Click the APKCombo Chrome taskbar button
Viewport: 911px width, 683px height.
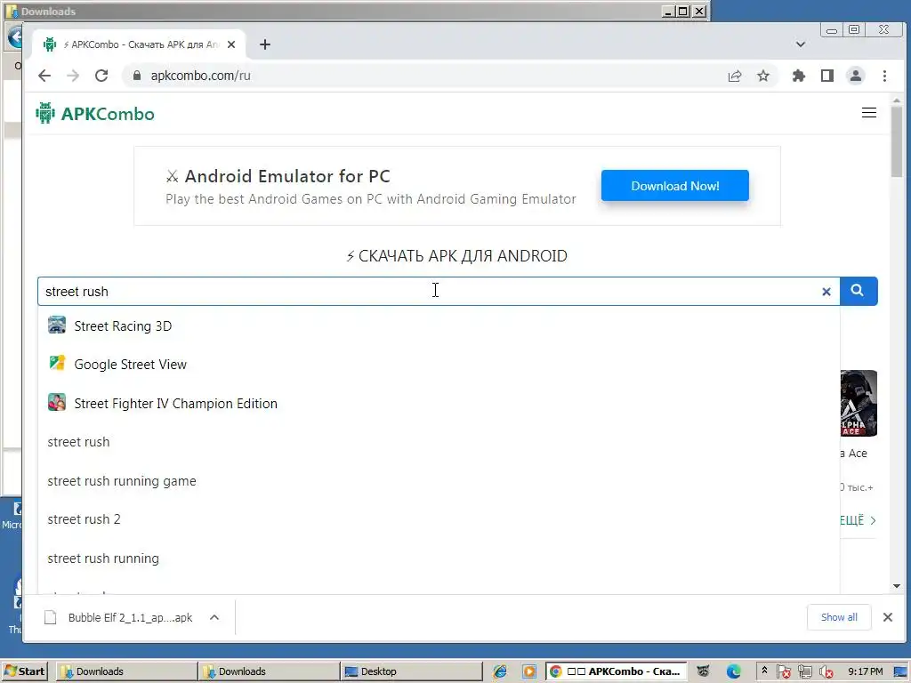pyautogui.click(x=617, y=671)
